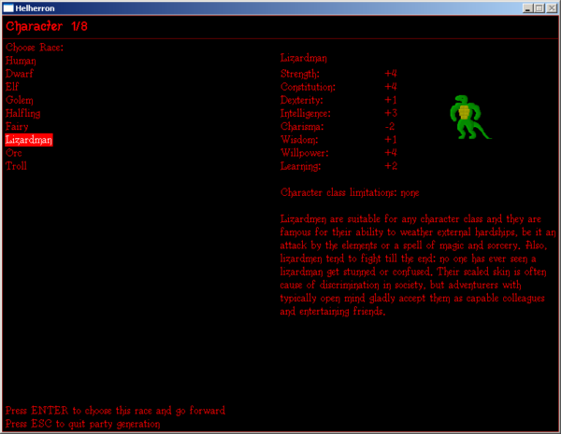The height and width of the screenshot is (434, 561).
Task: Click the highlighted Lizardman race entry
Action: point(29,139)
